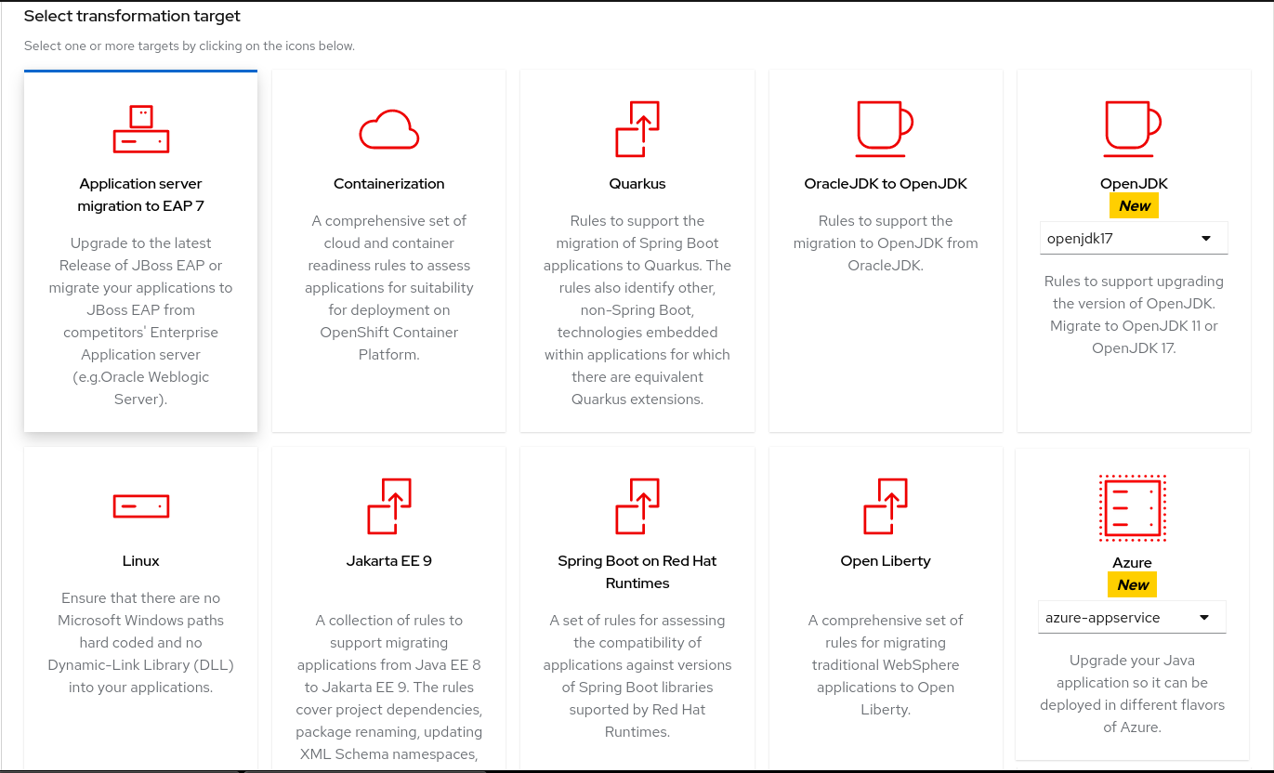1274x773 pixels.
Task: Select the Azure dotted chip icon
Action: tap(1132, 507)
